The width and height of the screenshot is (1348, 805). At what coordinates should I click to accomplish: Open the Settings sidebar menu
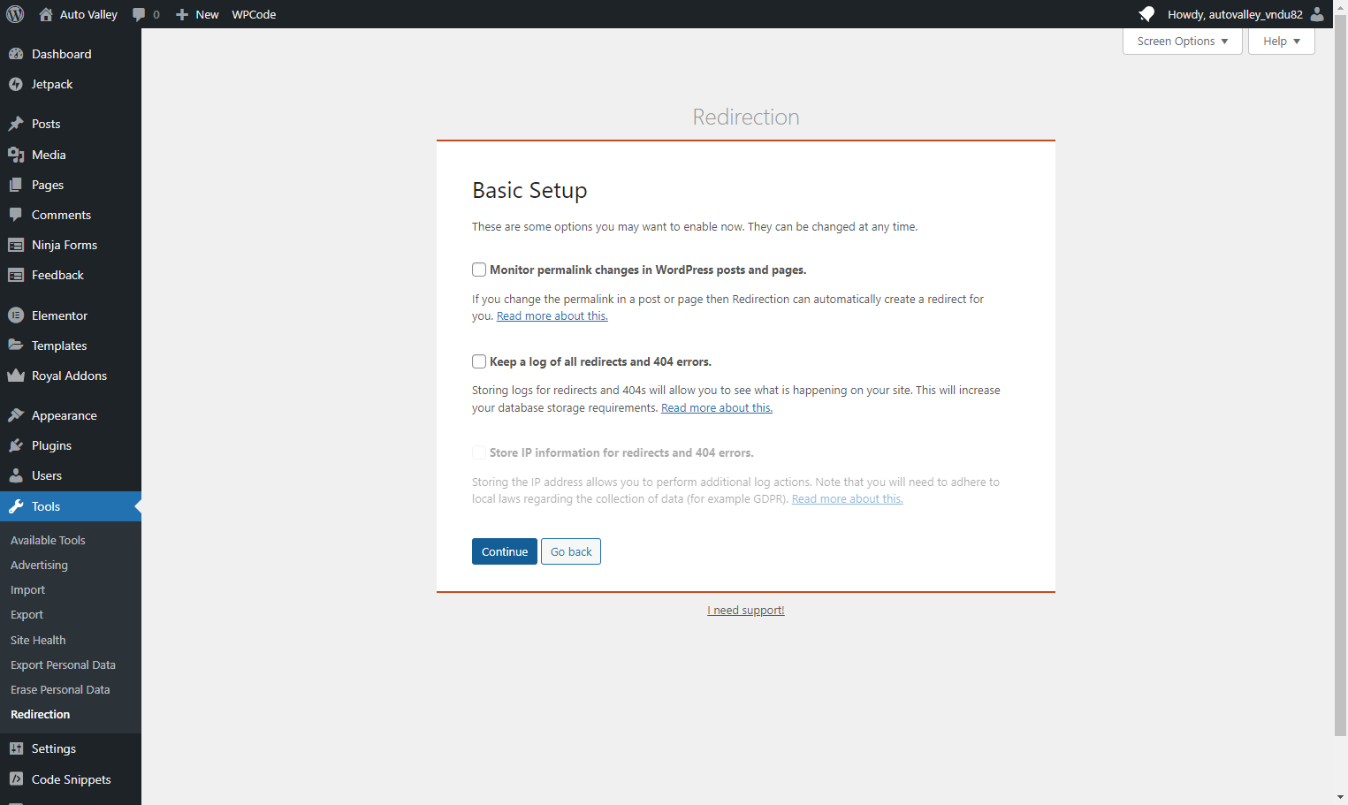(71, 748)
